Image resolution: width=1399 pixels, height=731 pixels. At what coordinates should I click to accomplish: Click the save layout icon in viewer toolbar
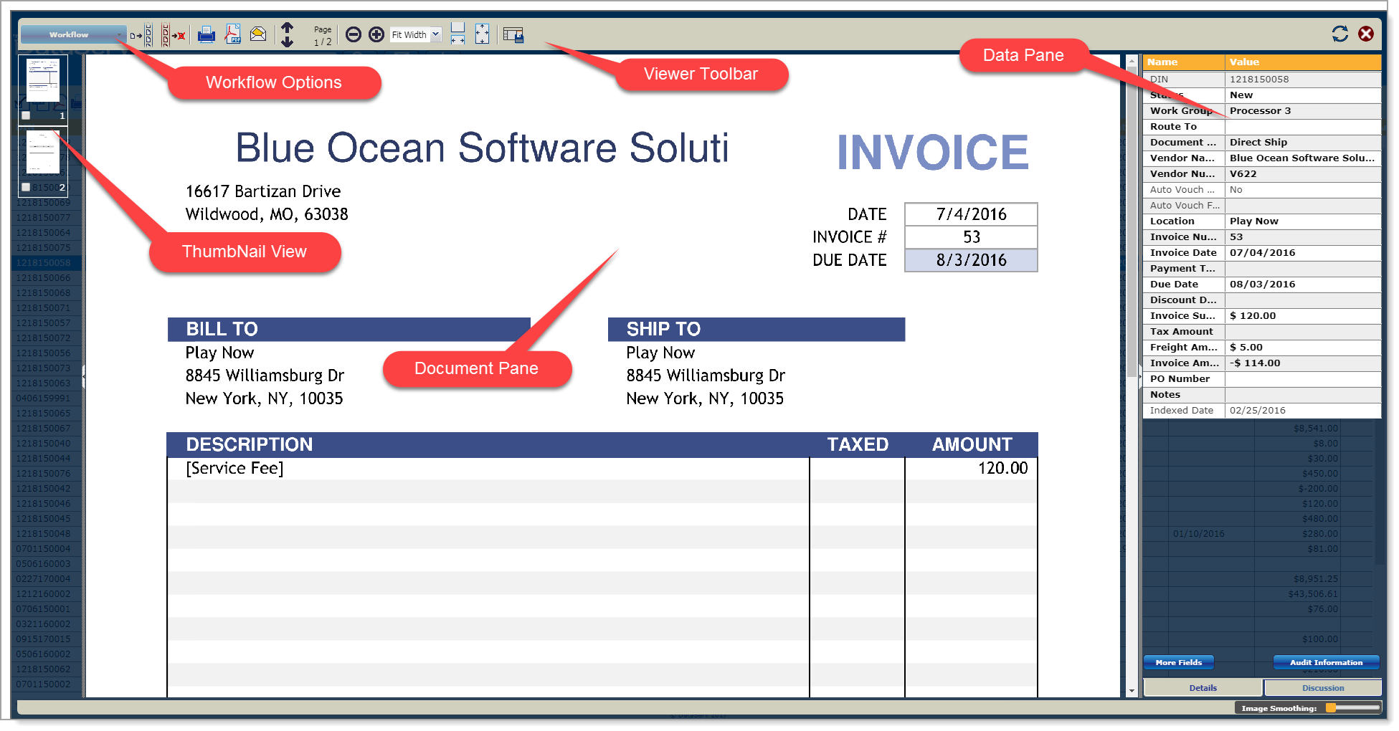coord(513,34)
